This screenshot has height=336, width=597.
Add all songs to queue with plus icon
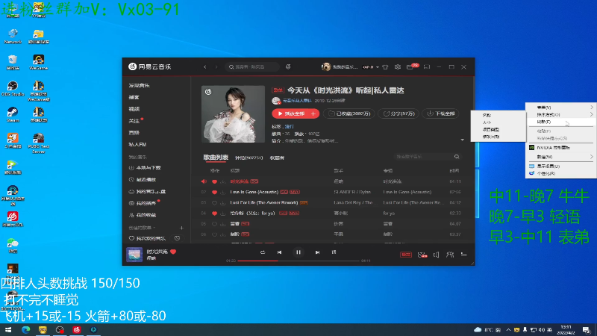tap(313, 113)
